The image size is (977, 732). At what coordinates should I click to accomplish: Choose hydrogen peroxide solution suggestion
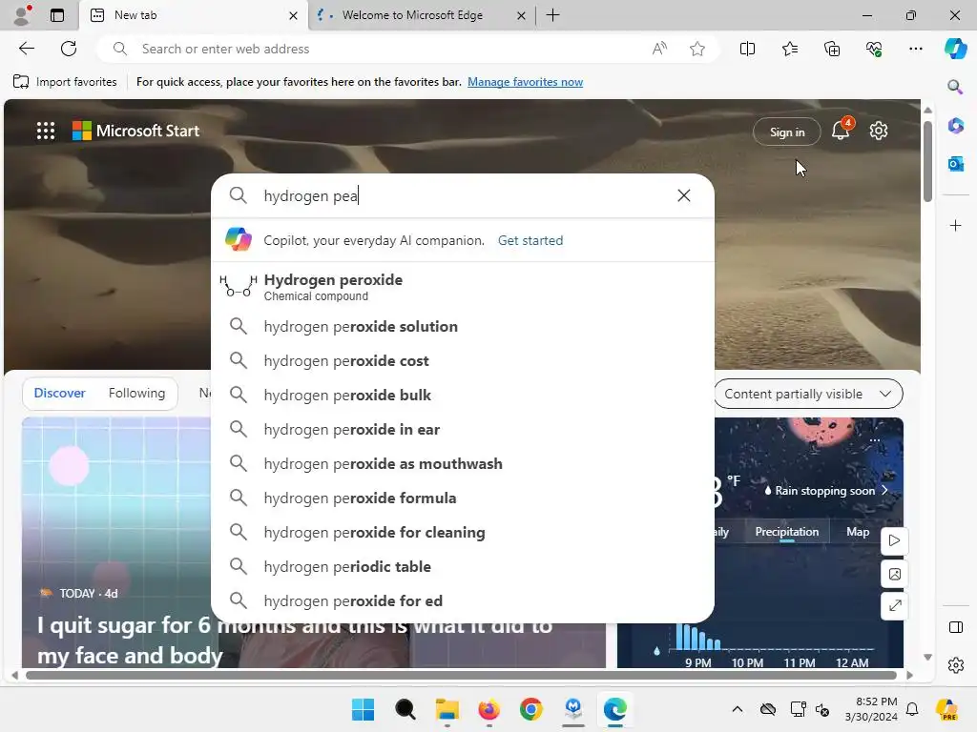pos(463,326)
